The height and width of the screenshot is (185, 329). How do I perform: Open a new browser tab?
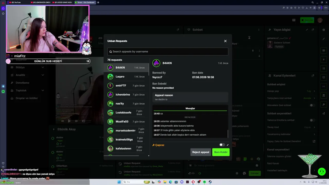(98, 2)
